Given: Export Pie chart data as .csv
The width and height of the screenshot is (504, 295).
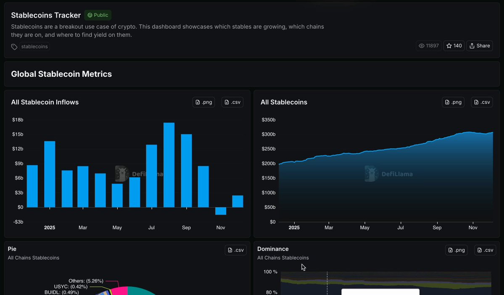Looking at the screenshot, I should coord(236,250).
